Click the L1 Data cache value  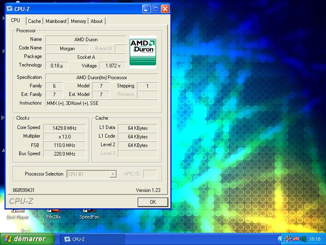pyautogui.click(x=138, y=128)
